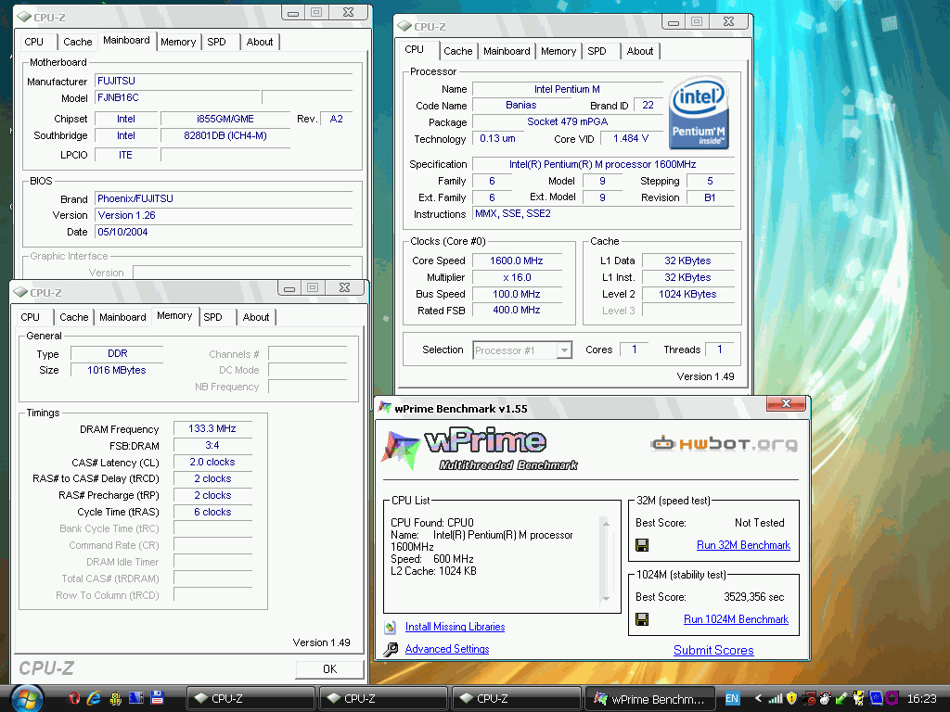950x712 pixels.
Task: Launch Internet Explorer from quick launch
Action: coord(94,698)
